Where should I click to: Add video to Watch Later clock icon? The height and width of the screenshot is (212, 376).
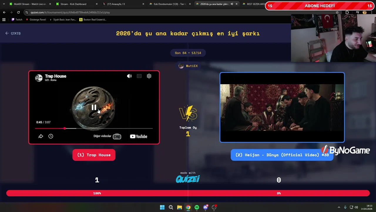tap(51, 136)
